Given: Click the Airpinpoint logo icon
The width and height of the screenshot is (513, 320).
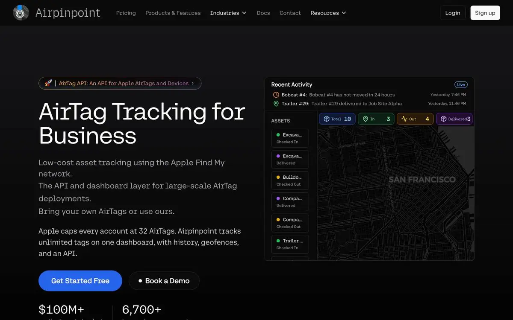Looking at the screenshot, I should 21,13.
